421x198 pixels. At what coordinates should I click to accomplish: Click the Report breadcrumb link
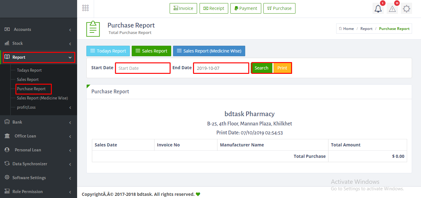[x=366, y=29]
